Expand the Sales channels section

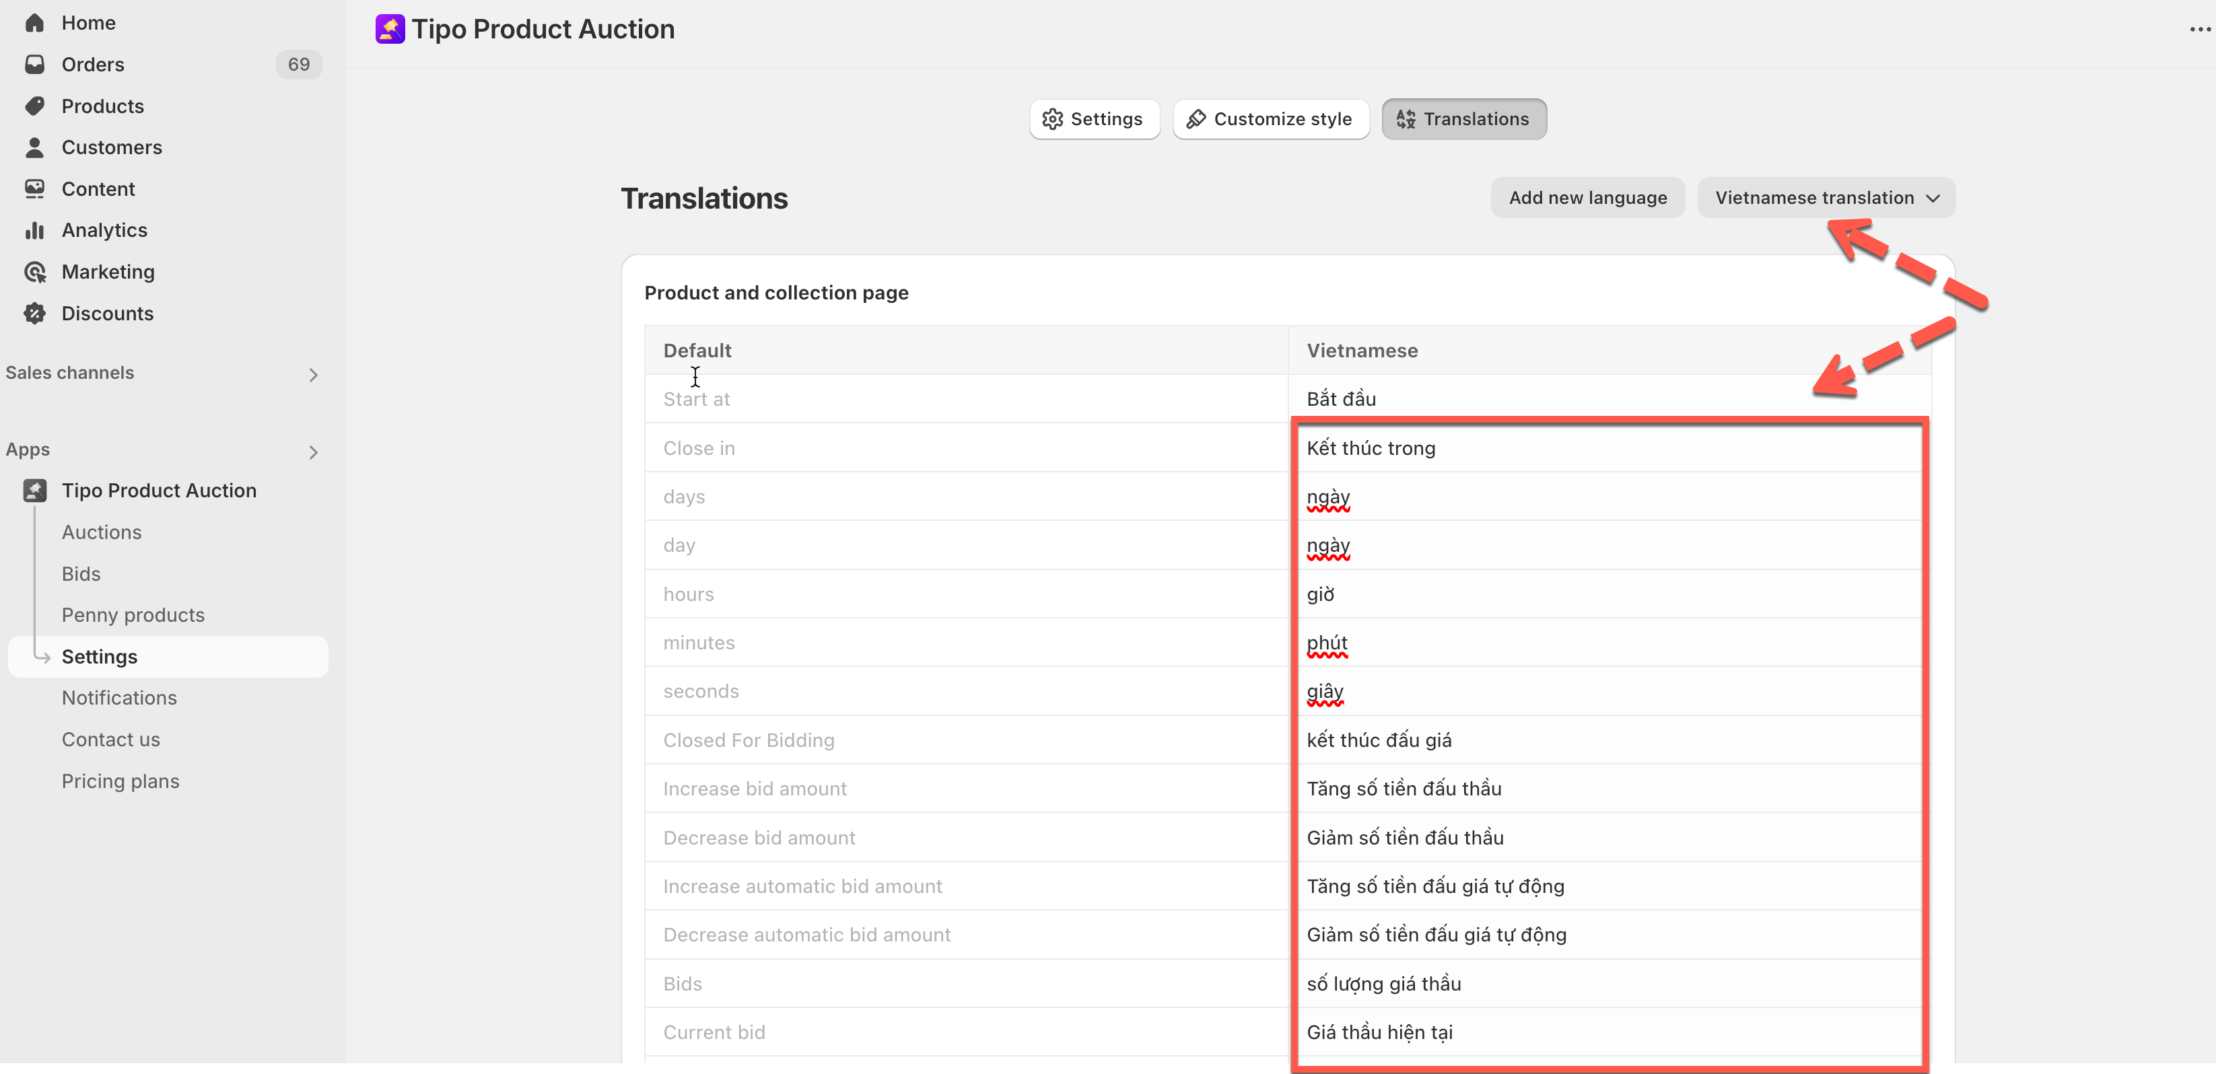(313, 374)
